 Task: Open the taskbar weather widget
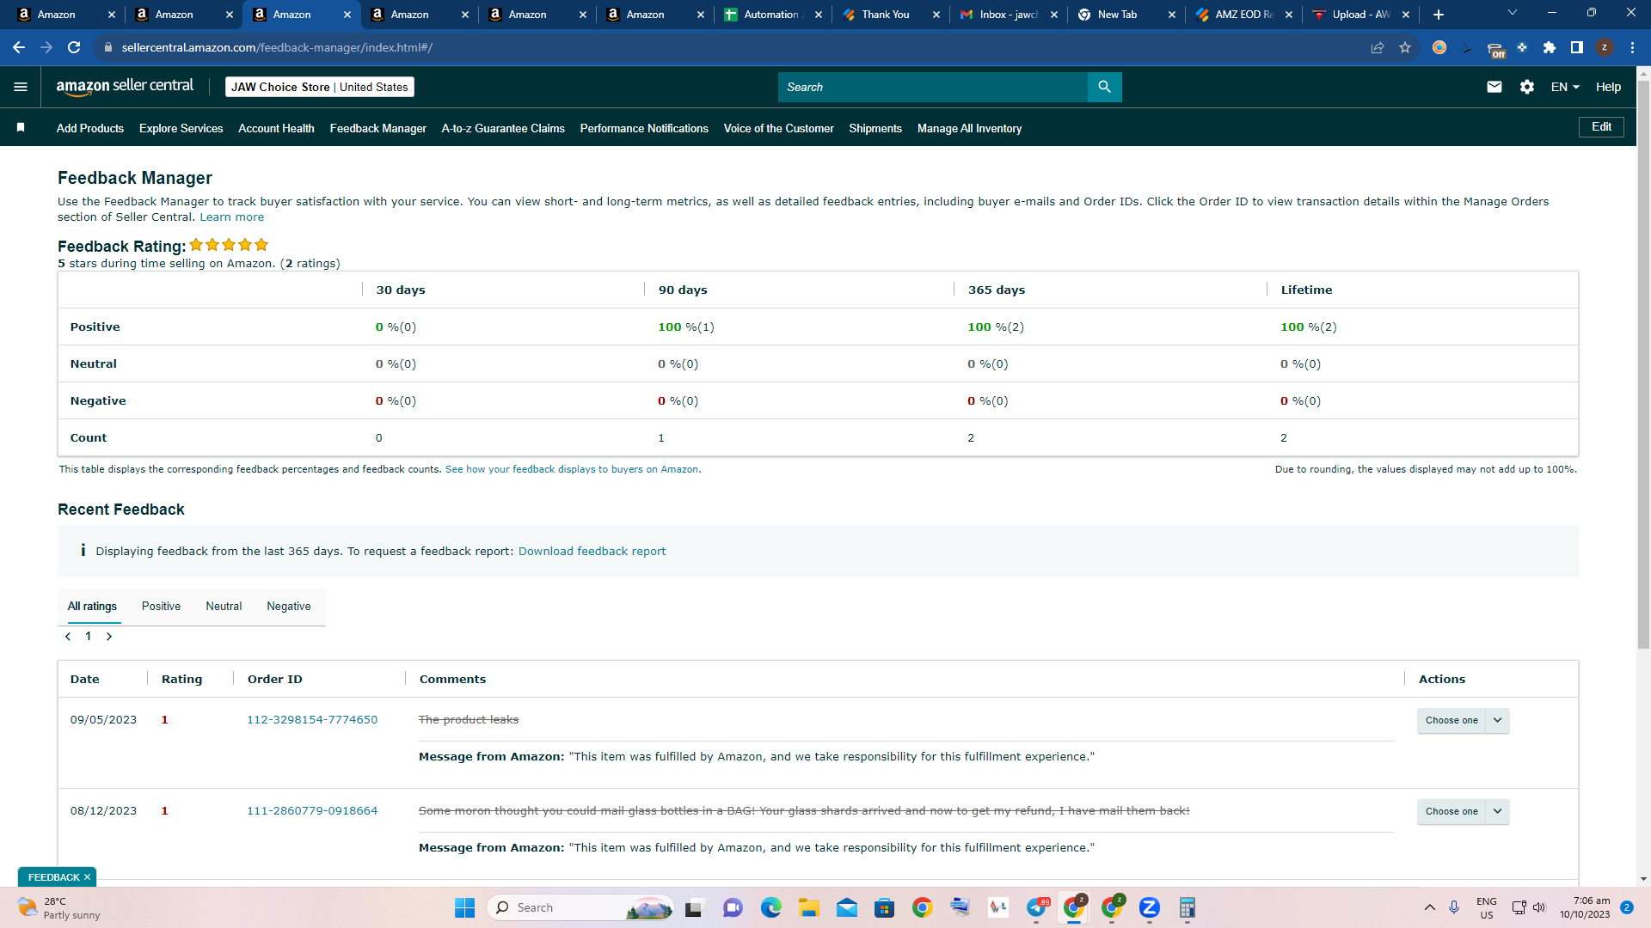[58, 907]
